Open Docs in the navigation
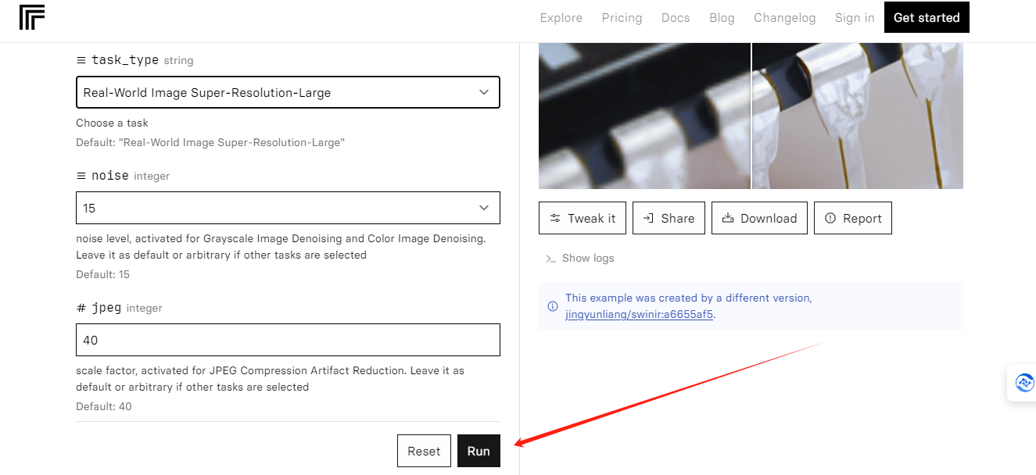The width and height of the screenshot is (1036, 475). coord(676,18)
